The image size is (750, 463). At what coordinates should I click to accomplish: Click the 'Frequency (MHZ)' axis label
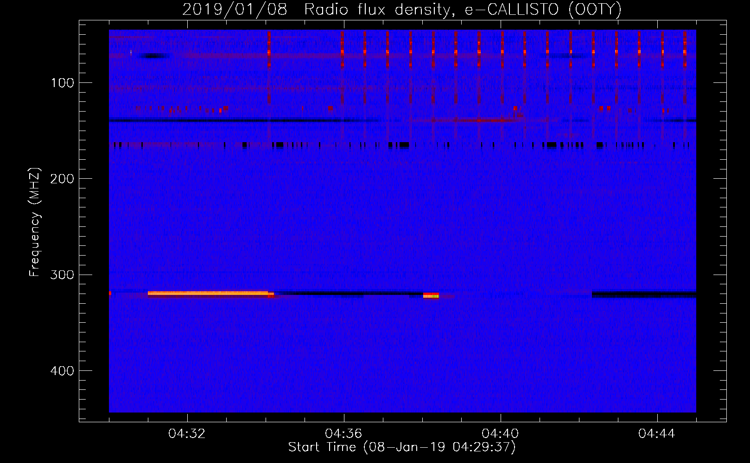pos(35,222)
